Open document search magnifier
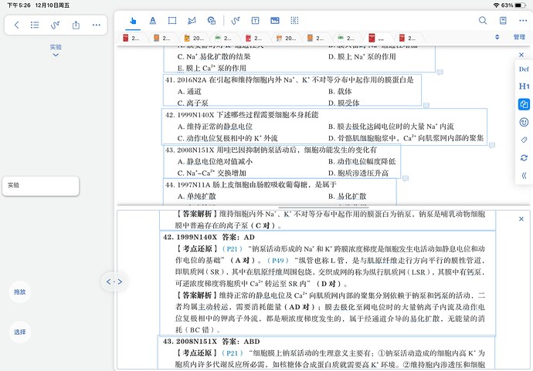 [x=483, y=21]
